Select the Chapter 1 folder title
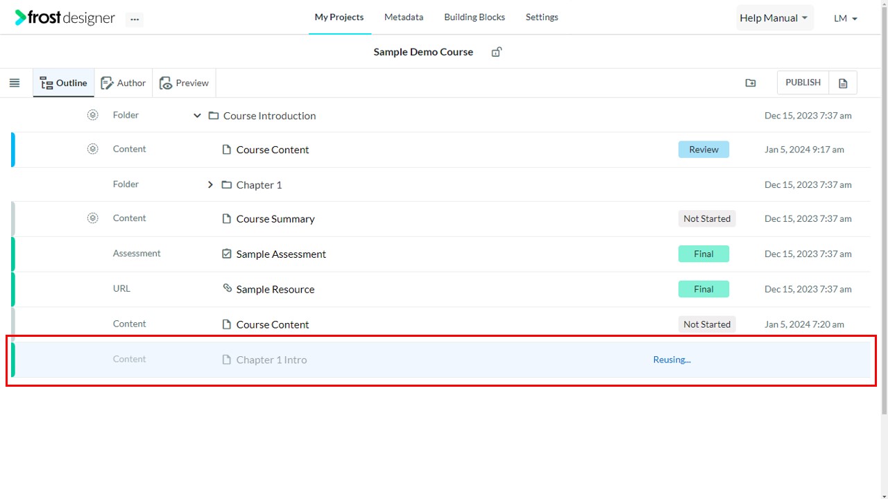The width and height of the screenshot is (888, 499). pyautogui.click(x=259, y=185)
